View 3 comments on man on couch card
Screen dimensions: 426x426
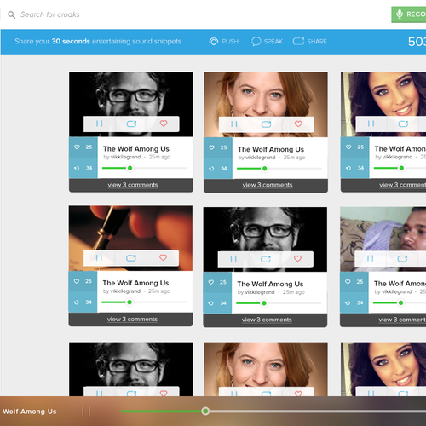[402, 319]
